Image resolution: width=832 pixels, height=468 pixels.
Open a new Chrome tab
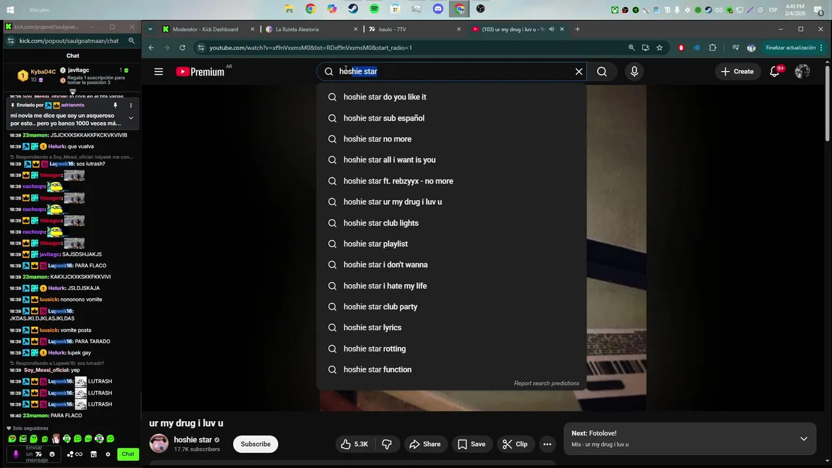tap(577, 29)
